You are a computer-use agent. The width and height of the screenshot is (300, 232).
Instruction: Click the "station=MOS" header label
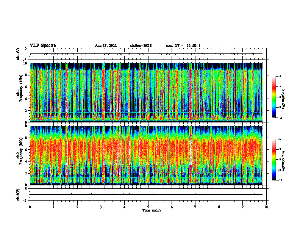(141, 45)
